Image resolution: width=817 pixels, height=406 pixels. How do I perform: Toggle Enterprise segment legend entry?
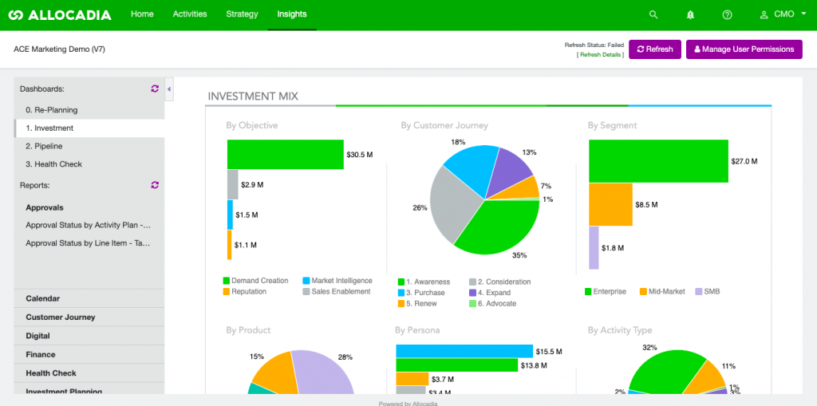point(606,291)
